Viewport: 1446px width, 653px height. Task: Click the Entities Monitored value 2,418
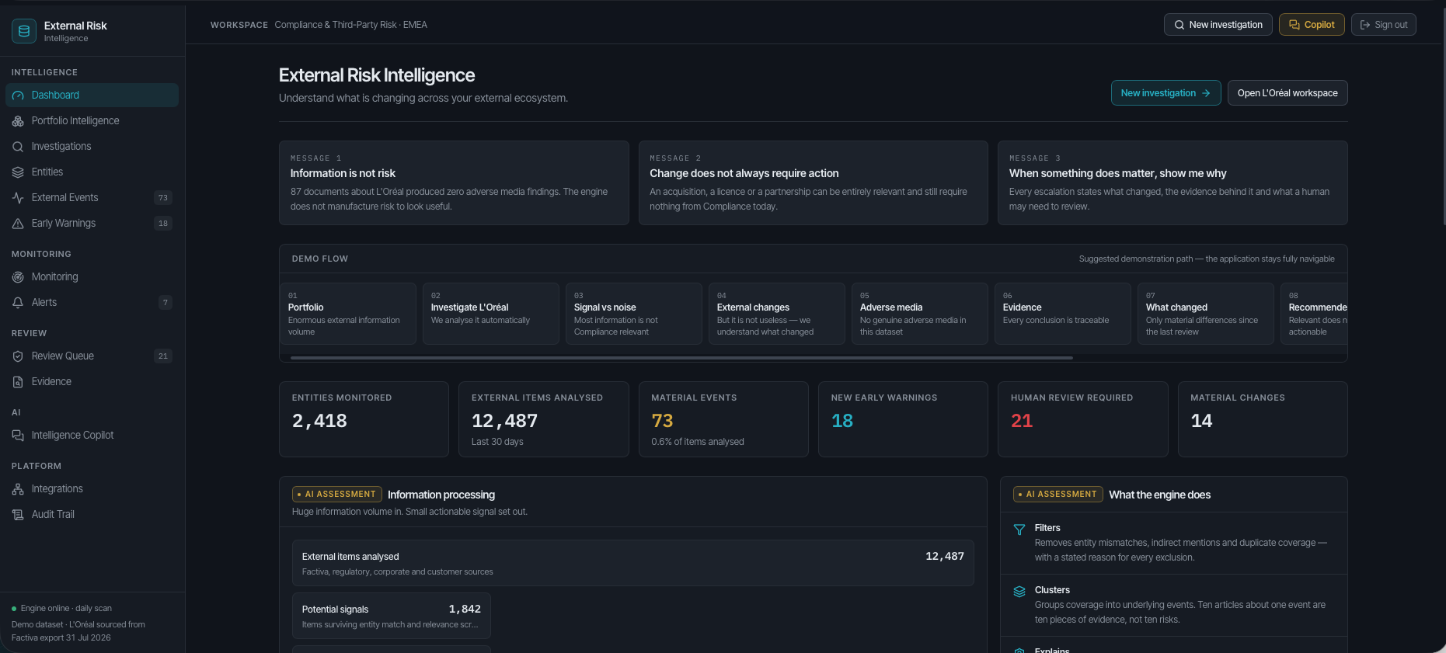[x=319, y=421]
